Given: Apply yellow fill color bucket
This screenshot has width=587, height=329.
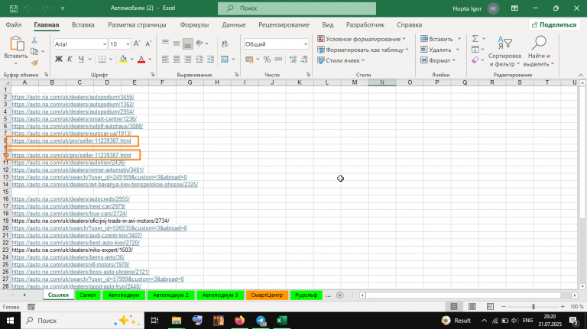Looking at the screenshot, I should [x=123, y=59].
